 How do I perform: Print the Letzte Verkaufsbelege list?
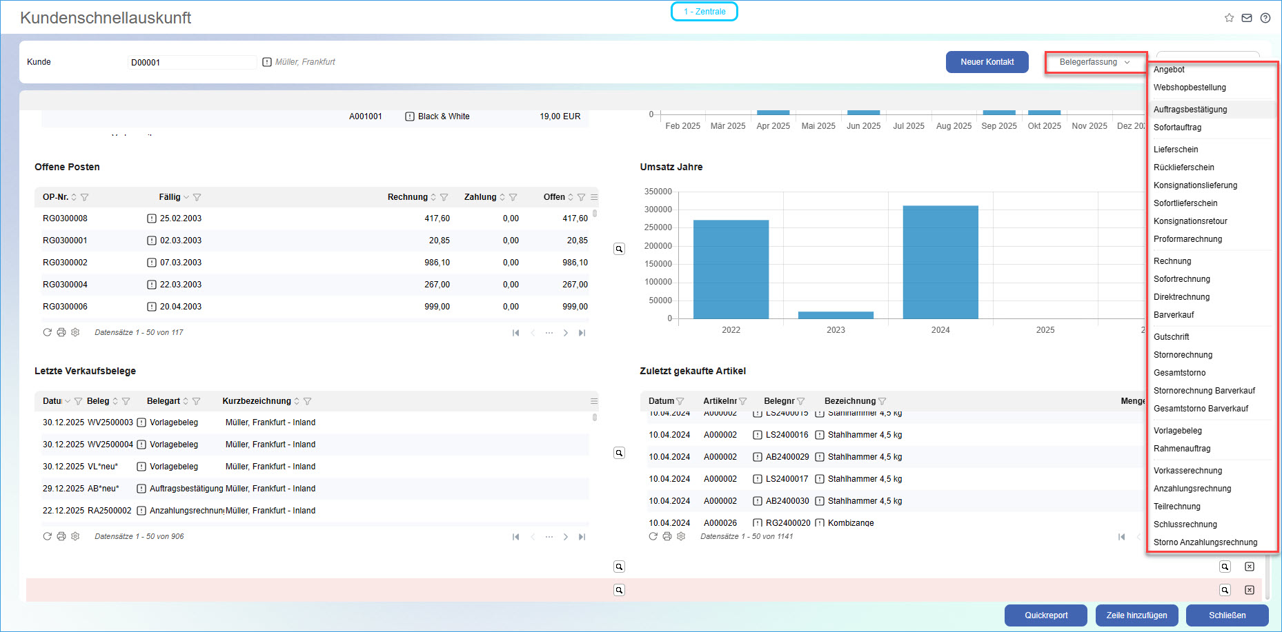[x=61, y=536]
